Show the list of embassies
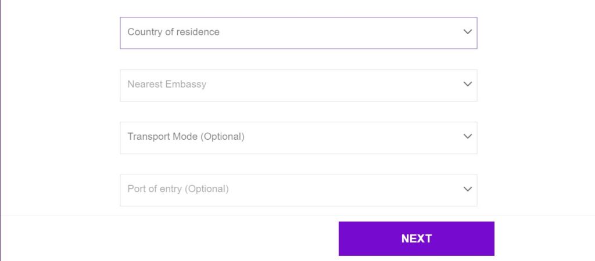The width and height of the screenshot is (595, 261). pyautogui.click(x=298, y=85)
